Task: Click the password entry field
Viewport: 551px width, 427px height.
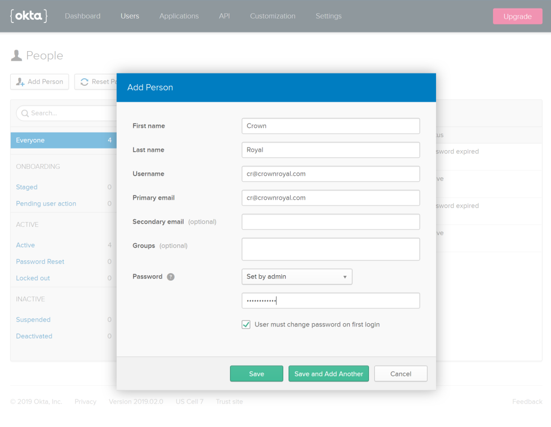Action: click(x=330, y=301)
